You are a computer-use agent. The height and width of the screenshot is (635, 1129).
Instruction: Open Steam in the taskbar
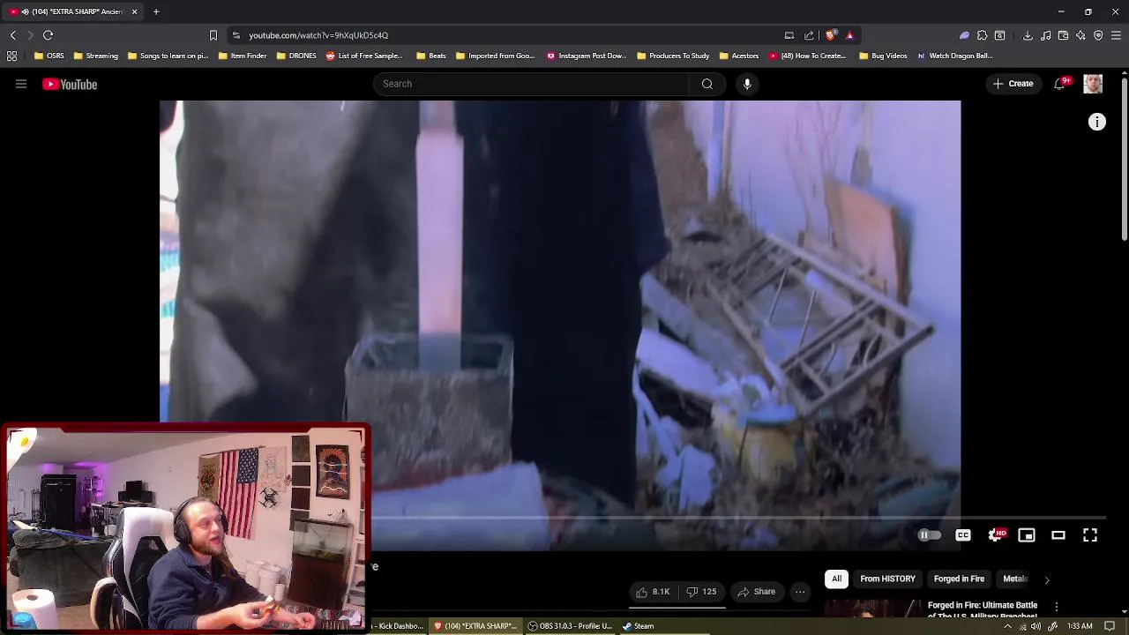pos(638,626)
